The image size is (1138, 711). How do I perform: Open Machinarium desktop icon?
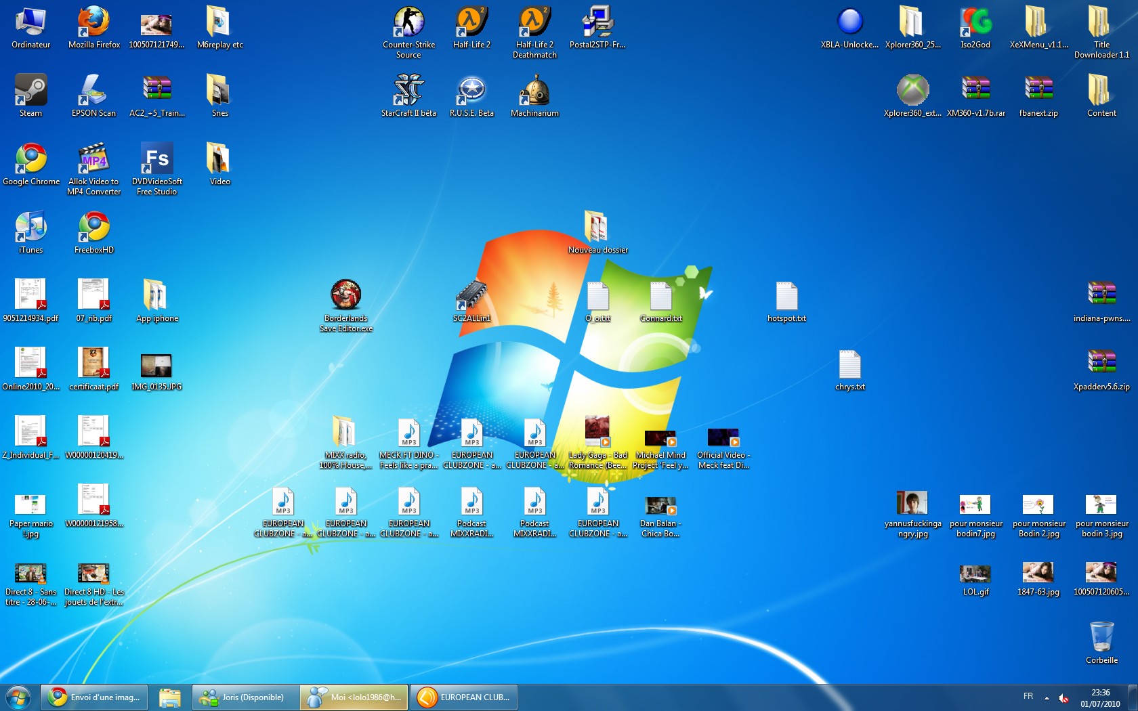[534, 96]
